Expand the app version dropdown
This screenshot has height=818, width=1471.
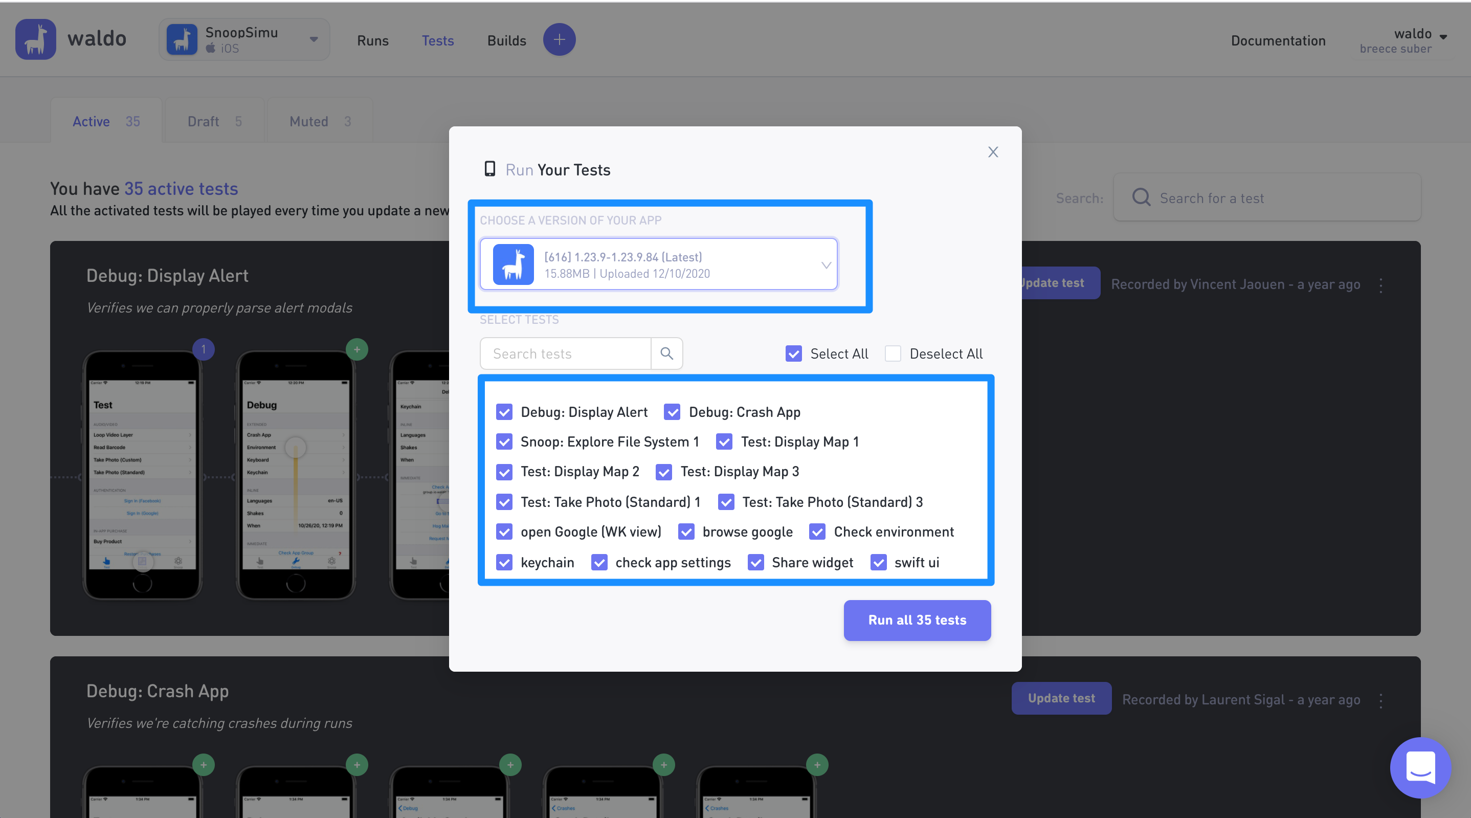[x=658, y=264]
